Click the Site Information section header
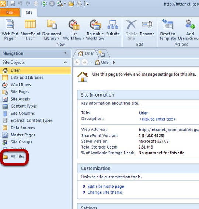This screenshot has width=199, height=209. [138, 95]
